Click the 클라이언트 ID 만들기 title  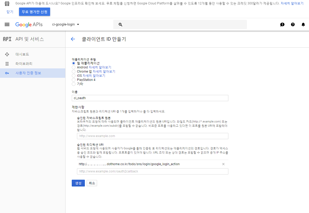click(104, 39)
